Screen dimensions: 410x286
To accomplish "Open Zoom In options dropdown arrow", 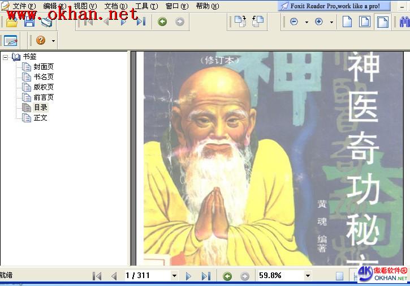I will (x=331, y=22).
